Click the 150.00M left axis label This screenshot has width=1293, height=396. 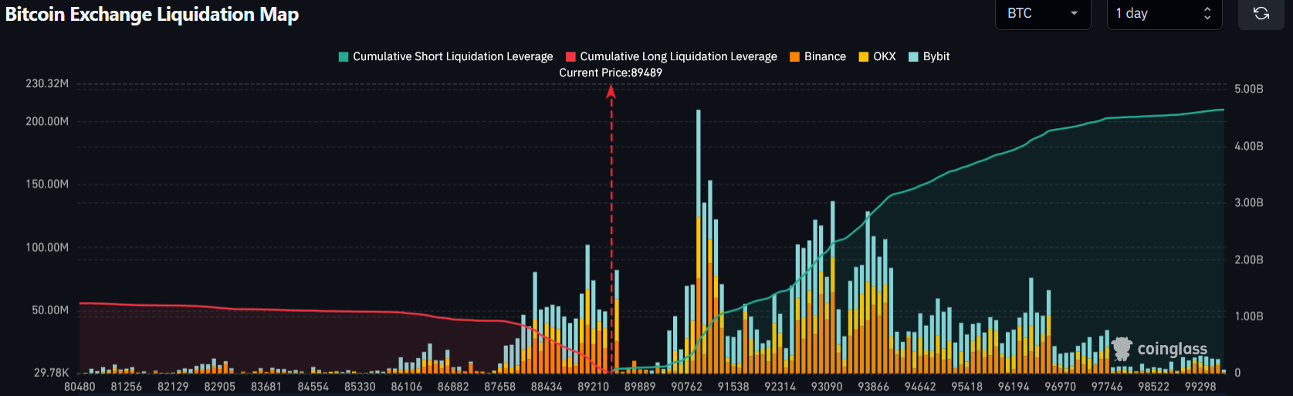[47, 184]
